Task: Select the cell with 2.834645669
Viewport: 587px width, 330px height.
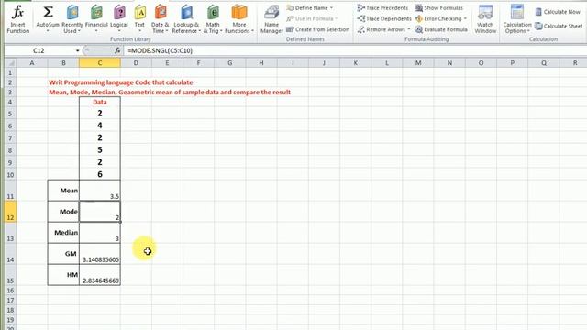Action: tap(100, 275)
